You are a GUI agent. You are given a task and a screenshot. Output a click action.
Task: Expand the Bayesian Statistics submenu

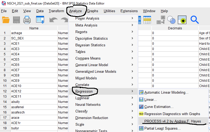[103, 45]
